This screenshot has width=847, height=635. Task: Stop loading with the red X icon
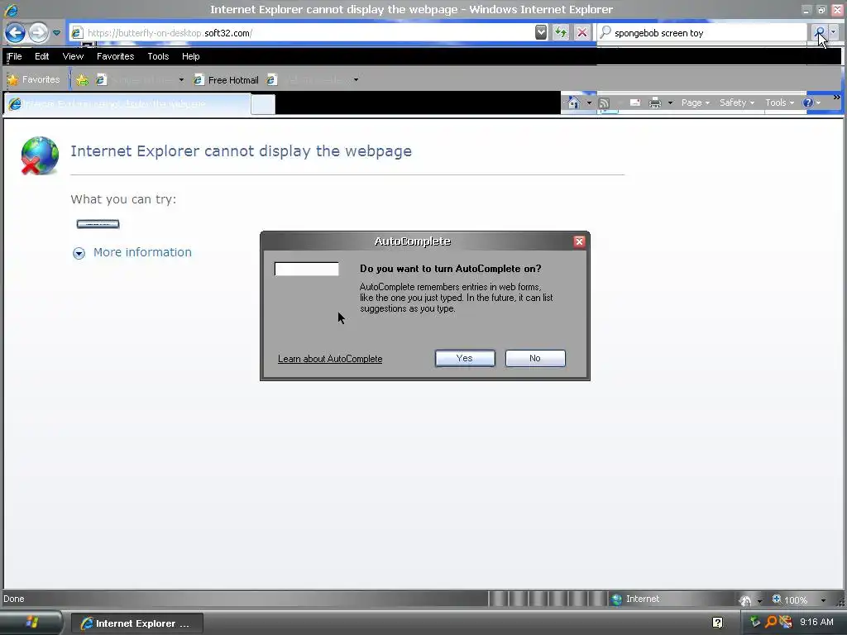[581, 32]
